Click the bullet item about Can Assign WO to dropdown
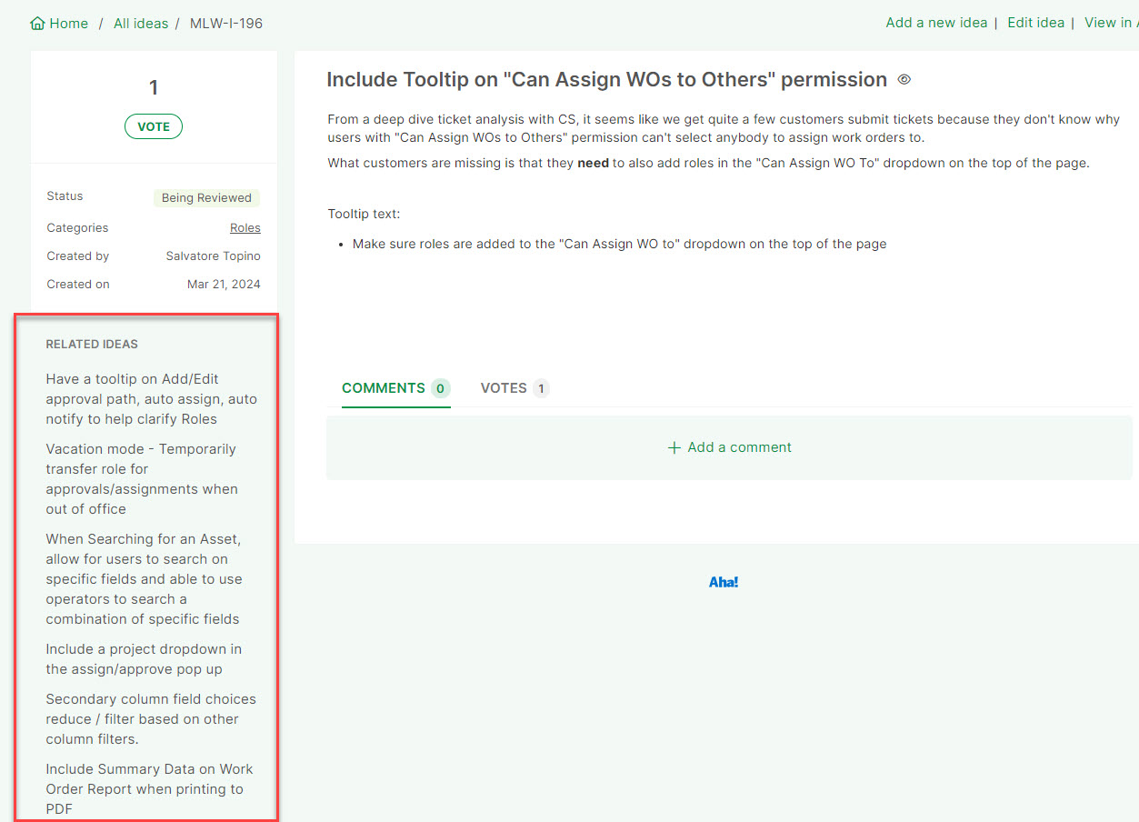Screen dimensions: 1139x822 tap(619, 244)
